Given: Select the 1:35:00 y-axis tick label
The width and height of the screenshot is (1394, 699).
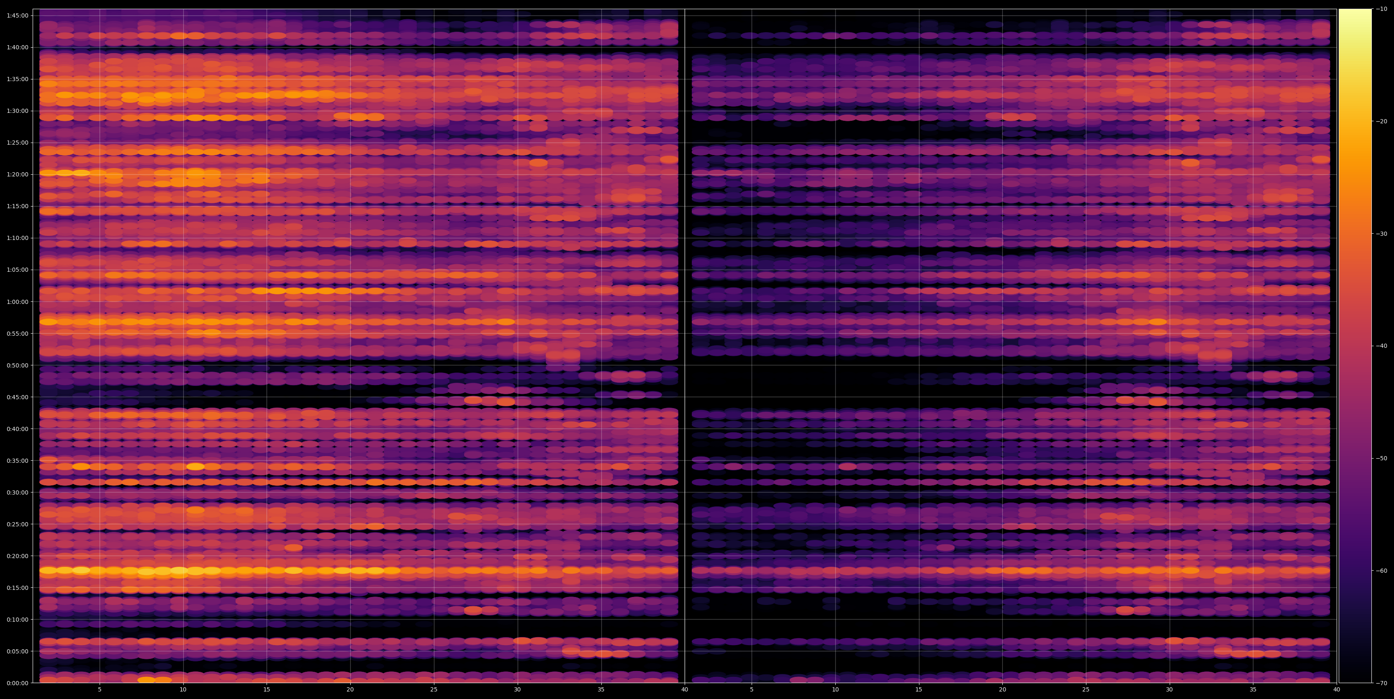Looking at the screenshot, I should [x=17, y=79].
